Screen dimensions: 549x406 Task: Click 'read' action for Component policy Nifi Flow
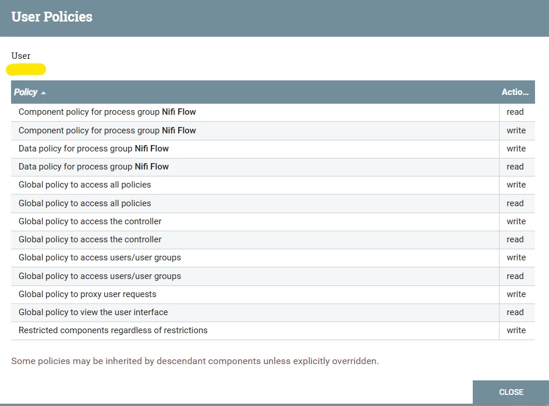point(515,112)
